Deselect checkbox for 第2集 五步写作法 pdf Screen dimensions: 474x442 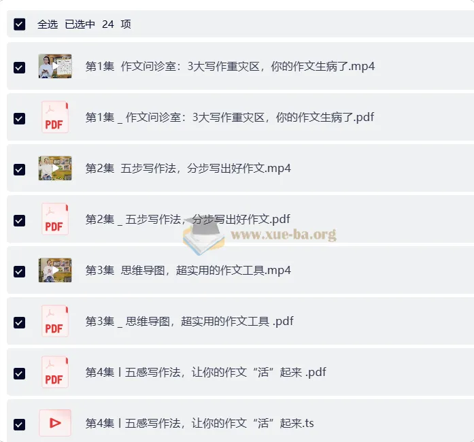point(19,221)
